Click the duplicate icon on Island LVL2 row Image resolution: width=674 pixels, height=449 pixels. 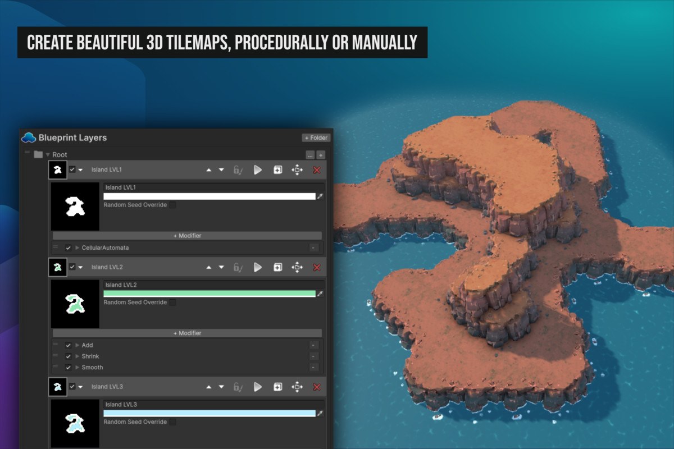click(277, 267)
